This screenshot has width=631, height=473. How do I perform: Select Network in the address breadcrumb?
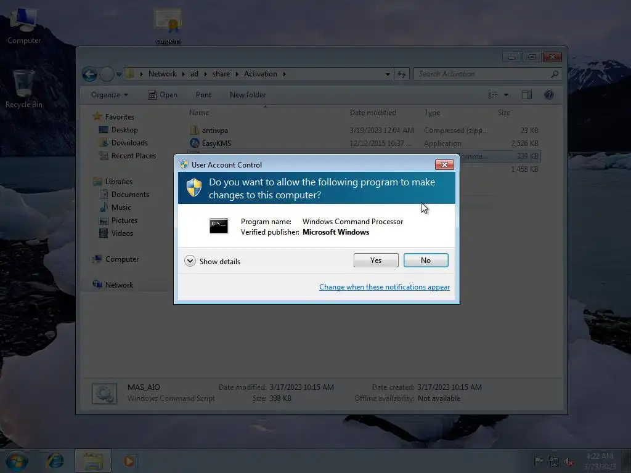pos(162,74)
